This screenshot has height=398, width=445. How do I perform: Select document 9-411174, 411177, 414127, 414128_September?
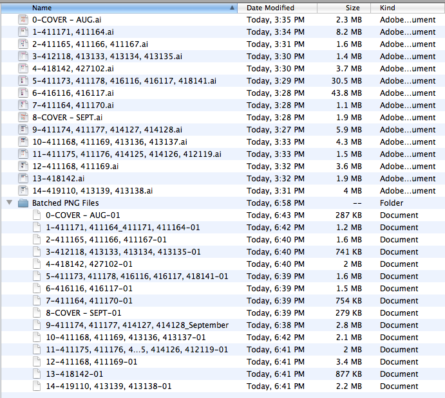(x=137, y=325)
